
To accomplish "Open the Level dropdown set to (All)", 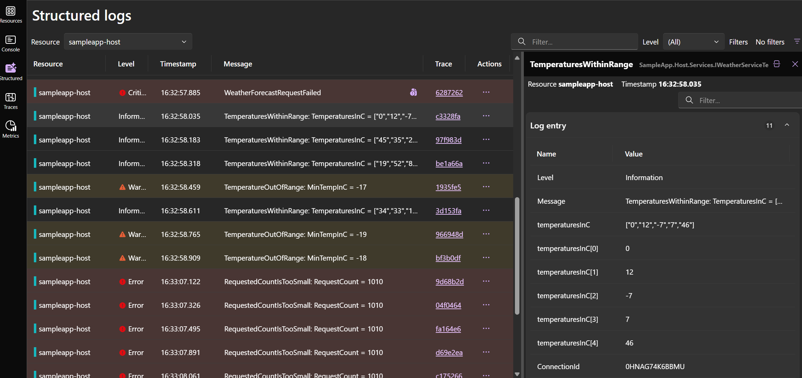I will tap(694, 42).
